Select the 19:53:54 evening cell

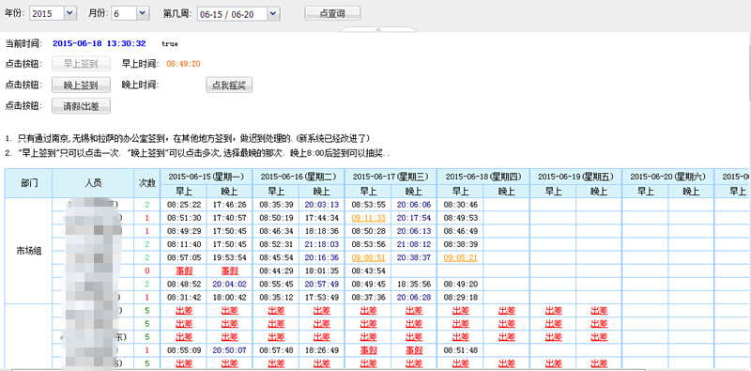[x=229, y=257]
